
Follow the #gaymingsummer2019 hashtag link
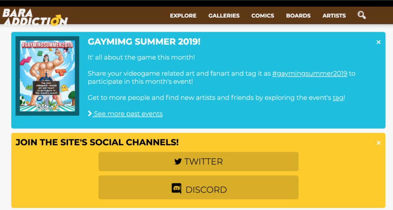(309, 73)
